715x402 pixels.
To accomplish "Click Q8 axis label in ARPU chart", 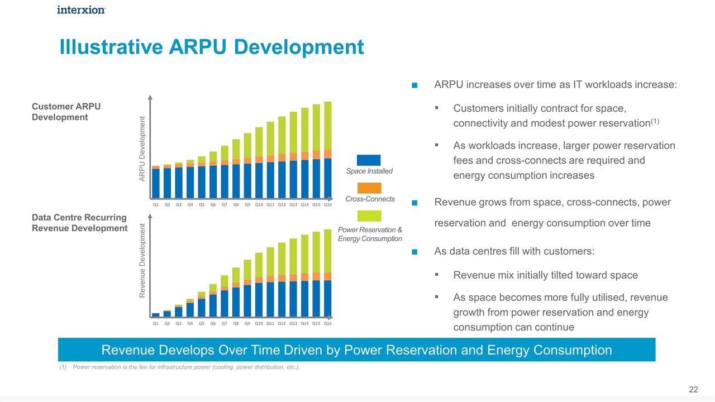I will pyautogui.click(x=236, y=205).
